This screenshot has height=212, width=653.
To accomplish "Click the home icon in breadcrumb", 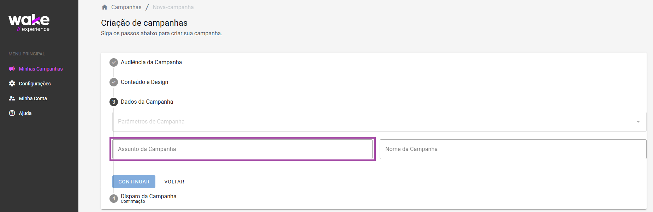I will (105, 7).
